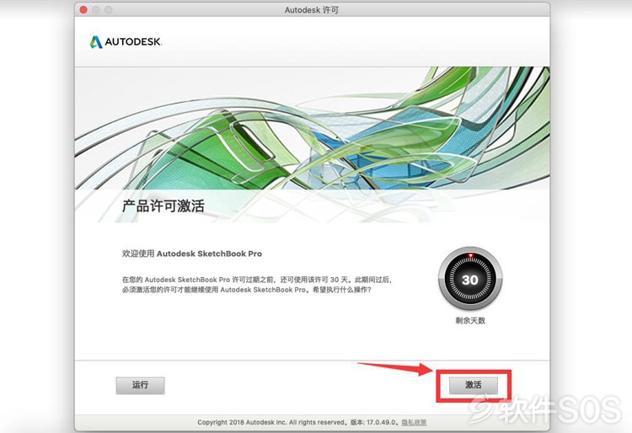Click the 欢迎使用 Autodesk SketchBook Pro text
Viewport: 632px width, 433px height.
point(192,254)
